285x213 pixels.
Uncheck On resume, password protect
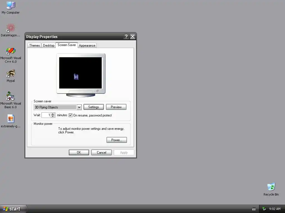[70, 115]
